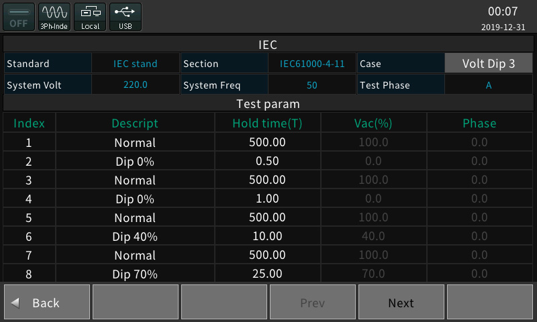Tap the clock display showing 00:07
This screenshot has height=322, width=537.
503,11
